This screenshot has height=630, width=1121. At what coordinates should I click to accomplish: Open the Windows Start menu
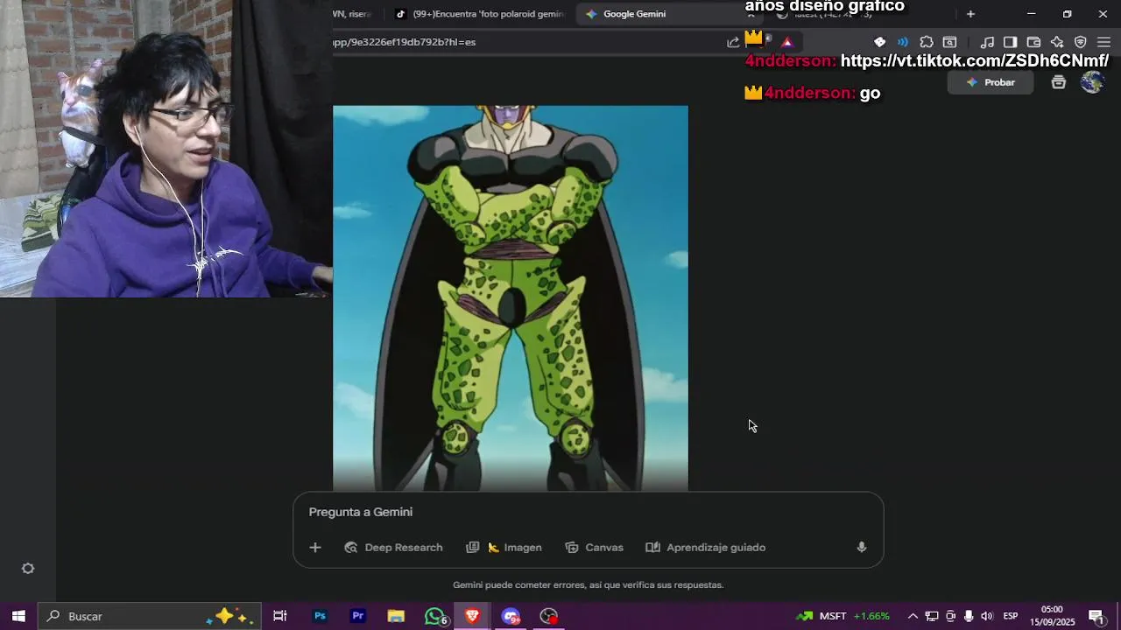18,616
